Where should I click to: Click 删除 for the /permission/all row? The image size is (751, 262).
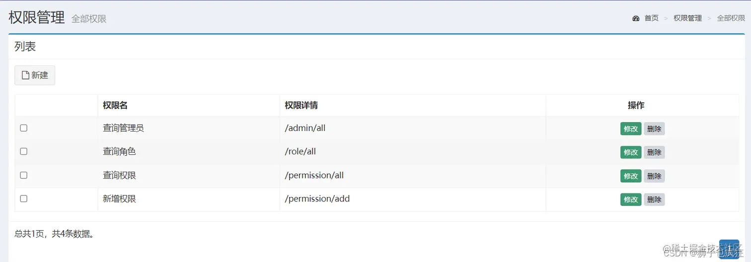point(654,176)
